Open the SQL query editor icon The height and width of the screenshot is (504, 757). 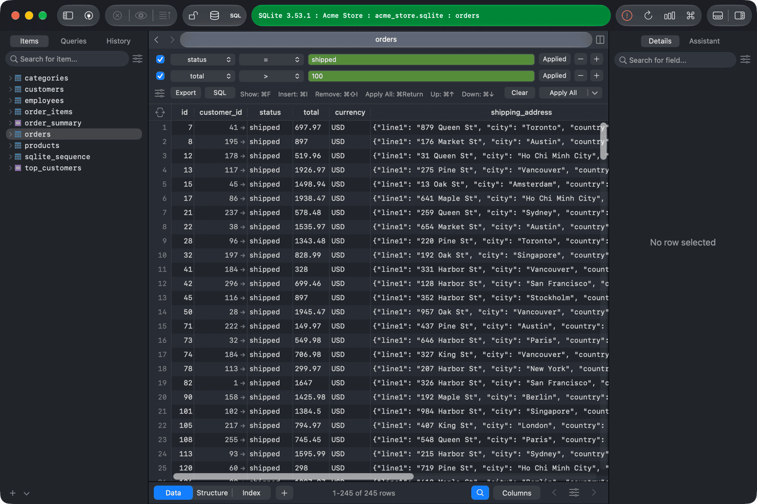235,16
